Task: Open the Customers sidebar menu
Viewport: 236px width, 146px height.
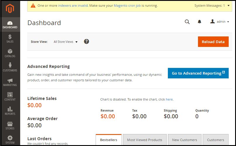Action: click(10, 67)
